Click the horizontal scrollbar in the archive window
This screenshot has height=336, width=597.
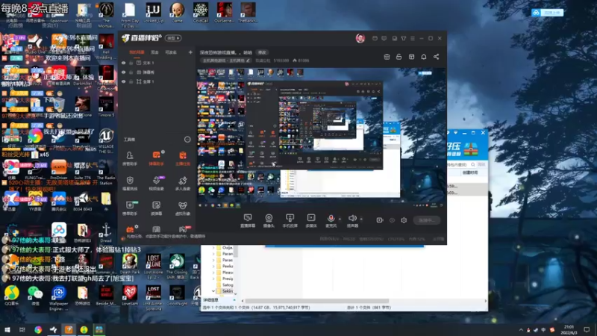pos(316,301)
